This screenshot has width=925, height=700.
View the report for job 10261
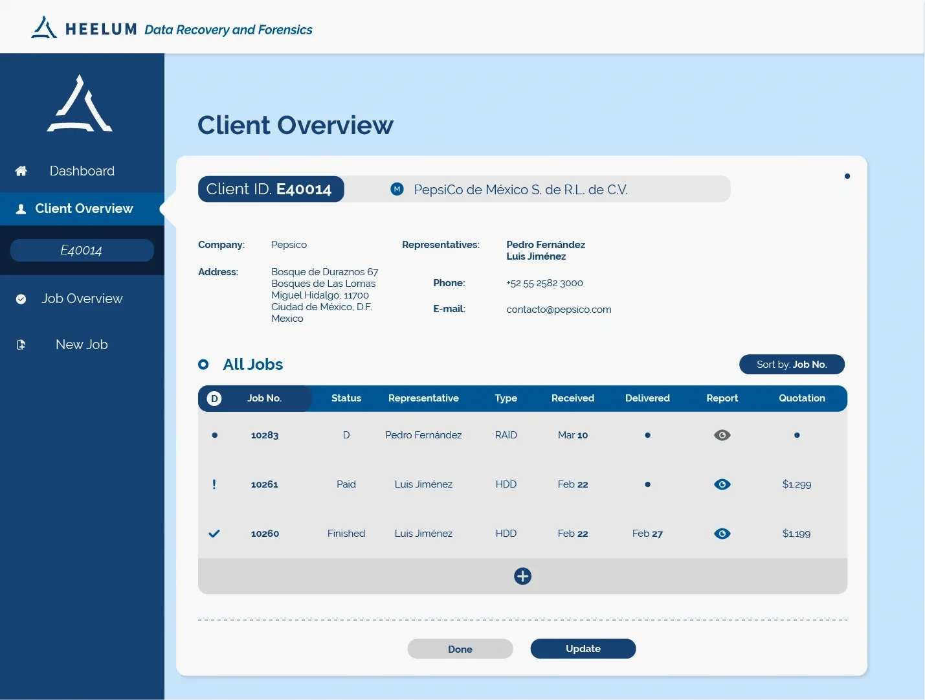(x=722, y=484)
